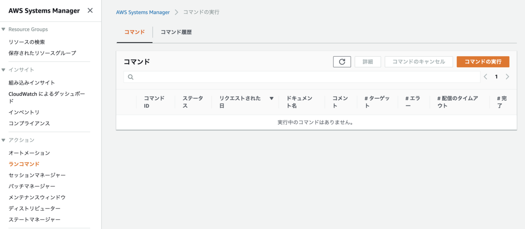
Task: Open CloudWatch によるダッシュボード
Action: click(x=47, y=97)
